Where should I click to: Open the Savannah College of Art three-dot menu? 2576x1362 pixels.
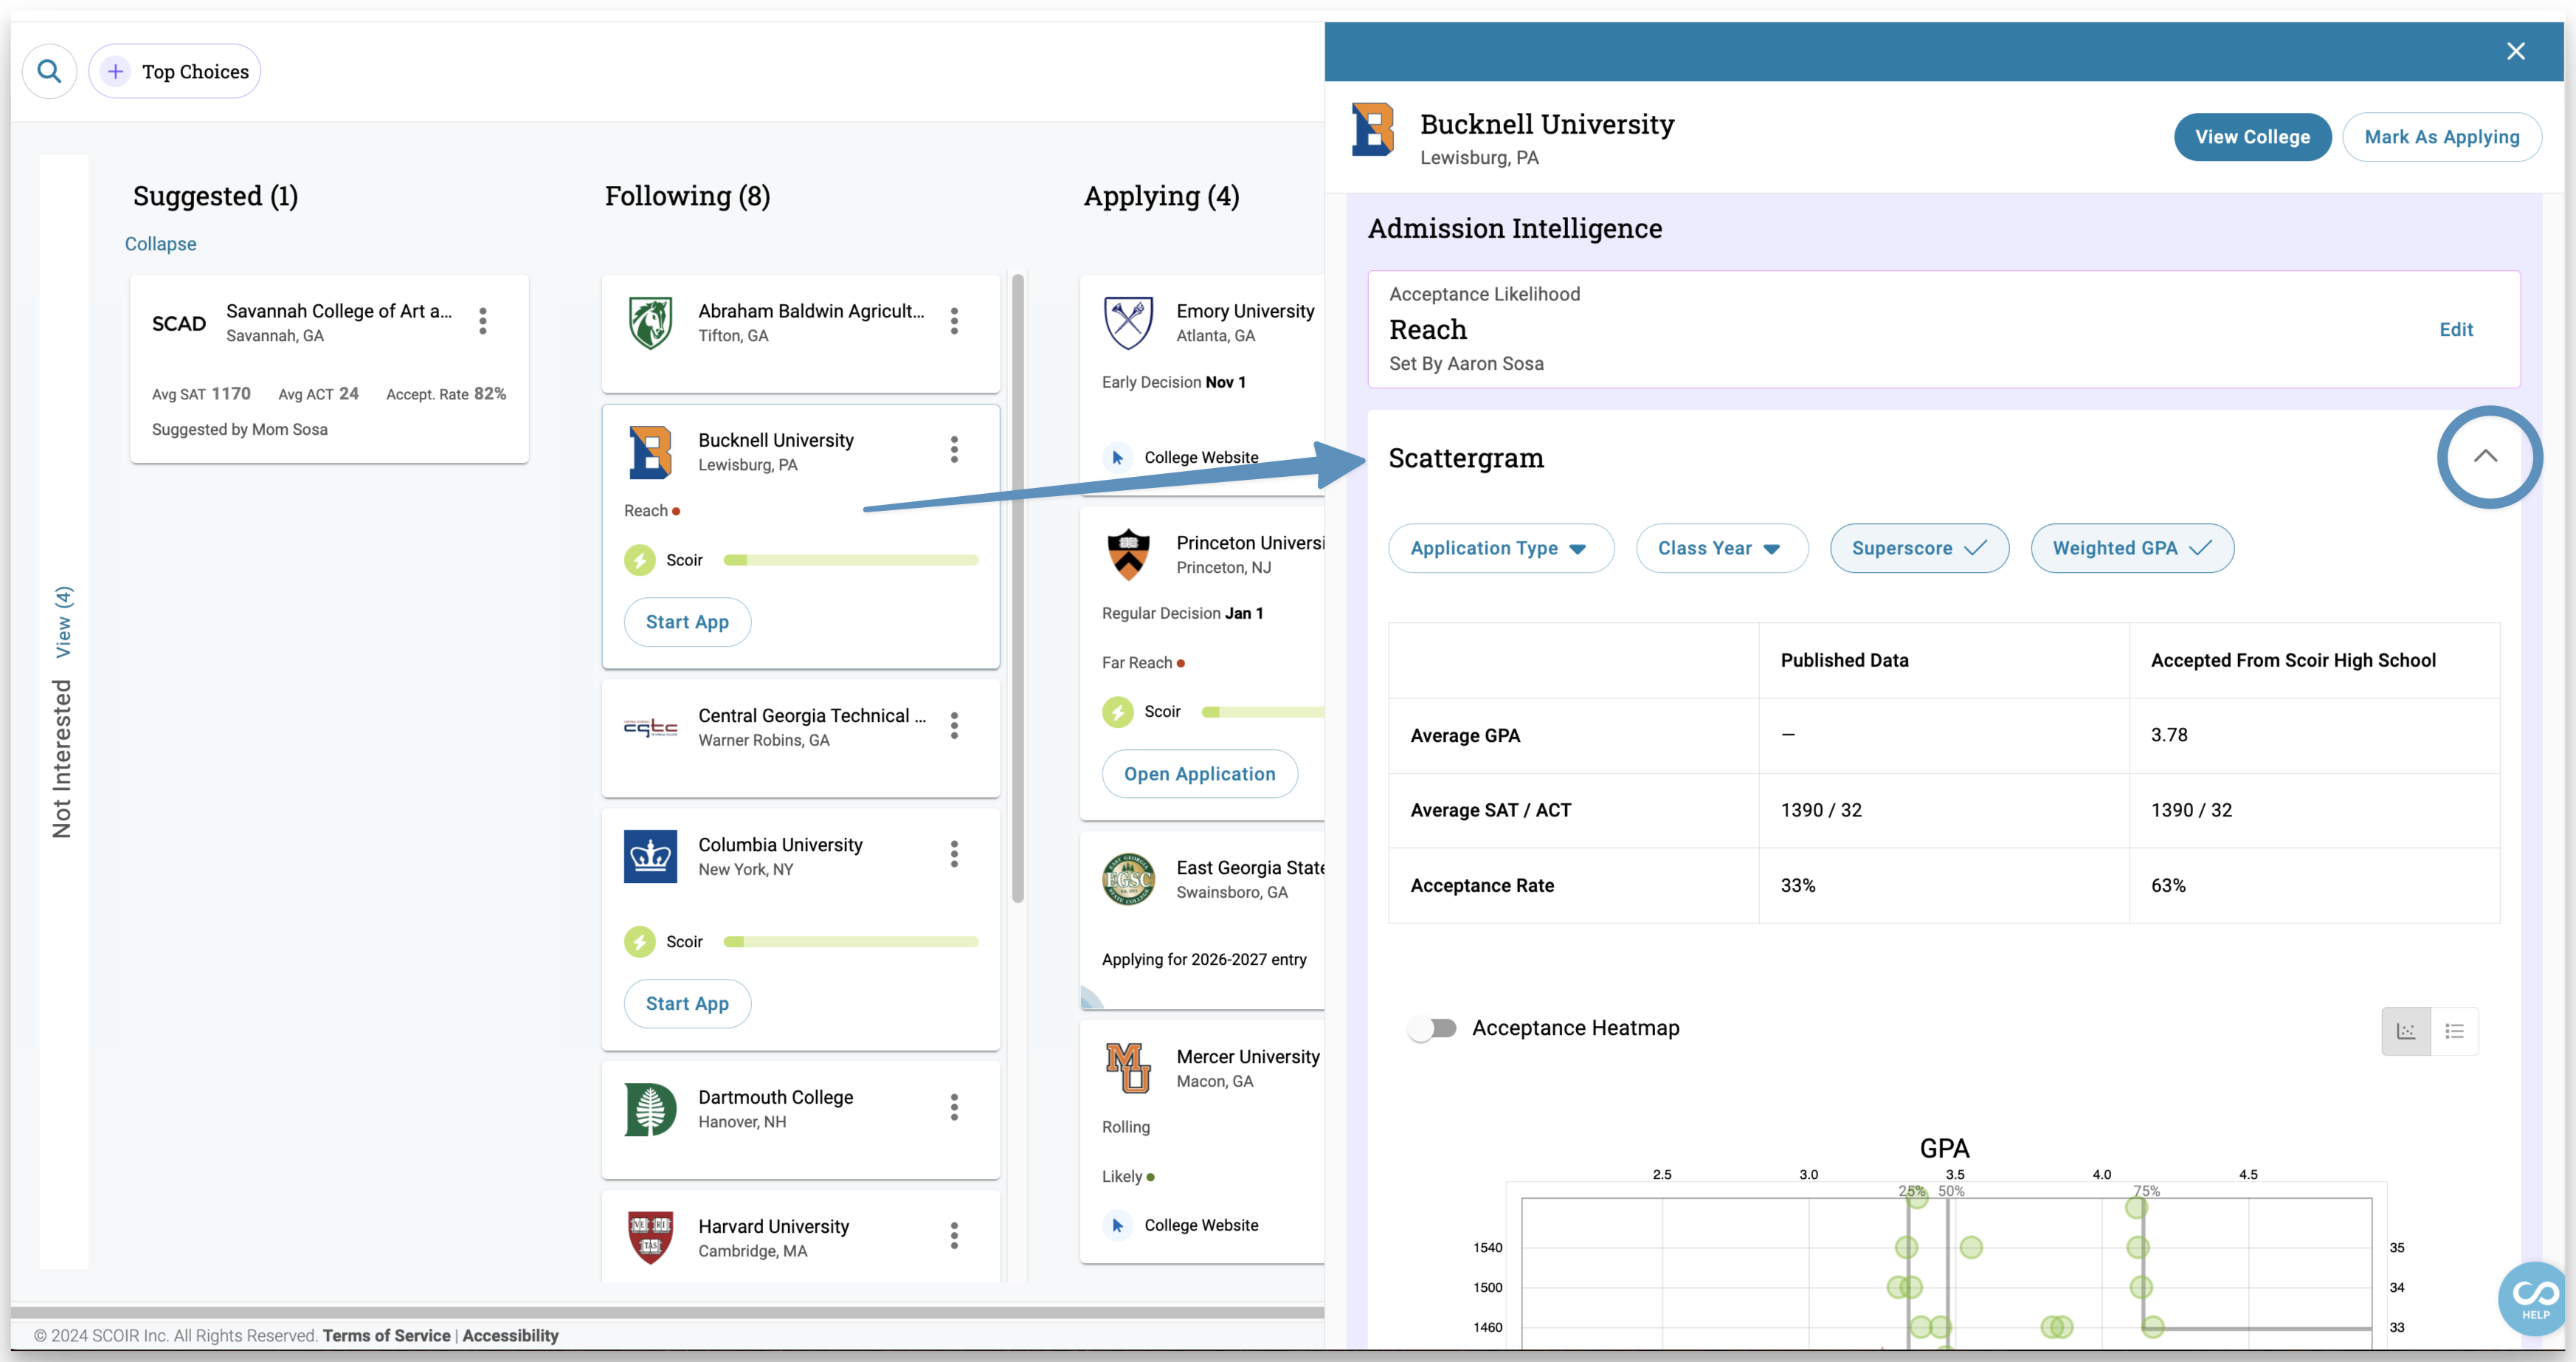pos(483,321)
